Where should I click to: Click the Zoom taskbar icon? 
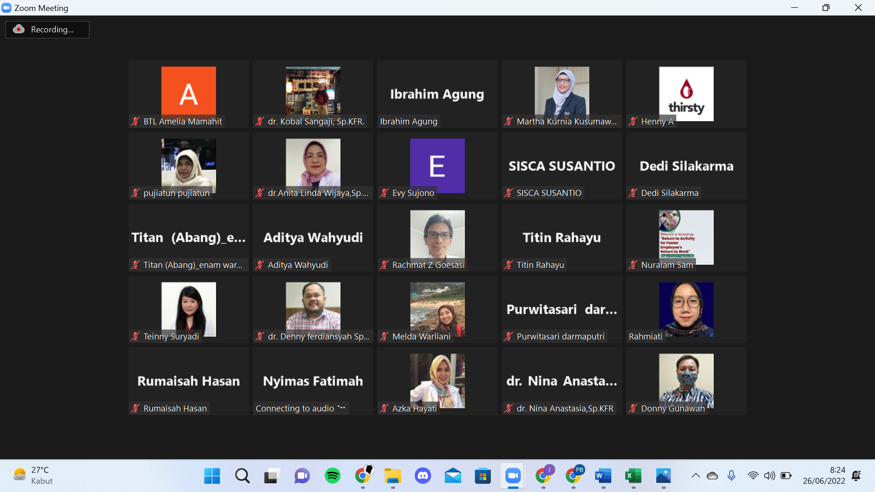tap(513, 476)
